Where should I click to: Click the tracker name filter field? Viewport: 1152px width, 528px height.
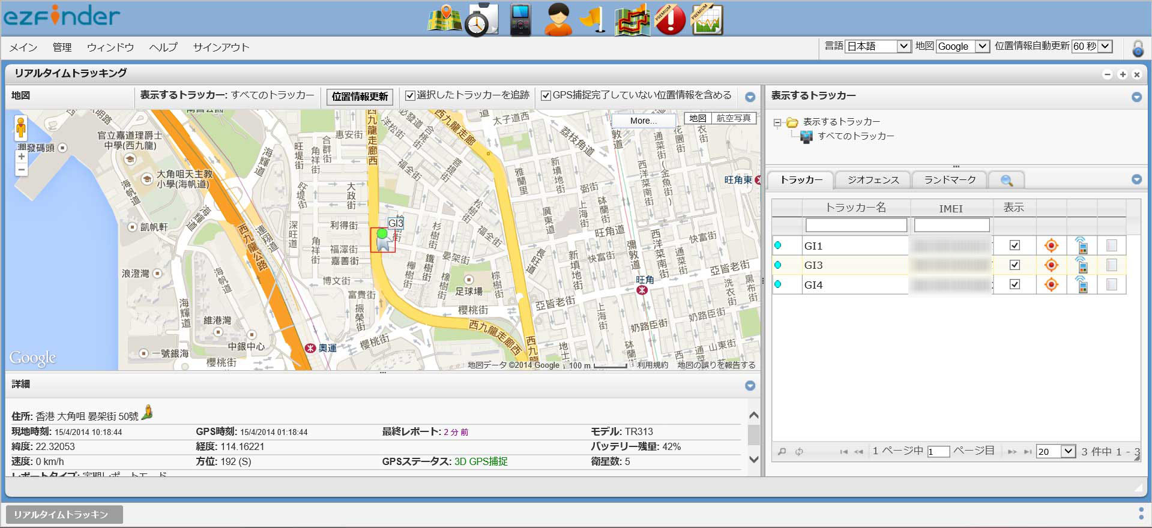pos(855,225)
